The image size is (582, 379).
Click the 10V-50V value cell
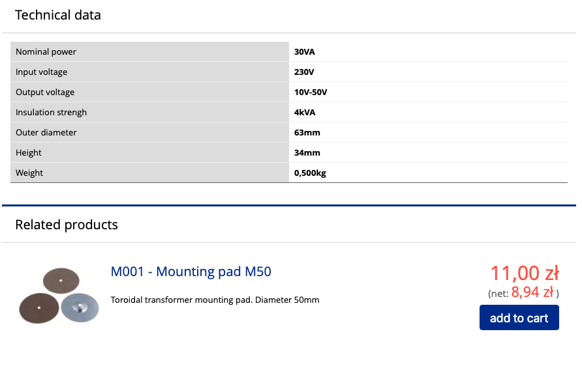(428, 92)
